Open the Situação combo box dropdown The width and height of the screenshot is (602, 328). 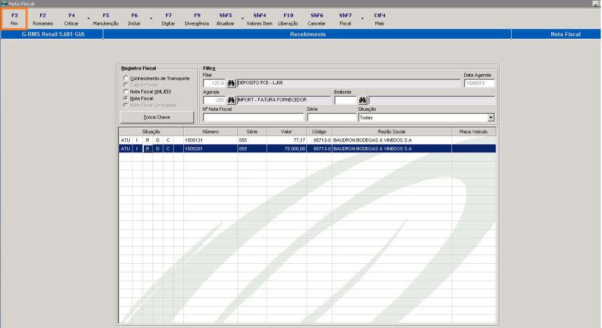tap(491, 118)
